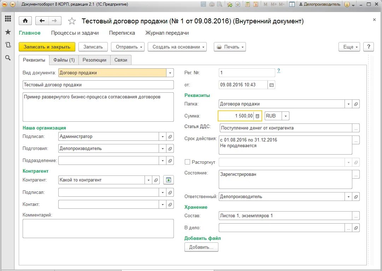This screenshot has width=382, height=271.
Task: Click the calculator icon in title toolbar
Action: (247, 4)
